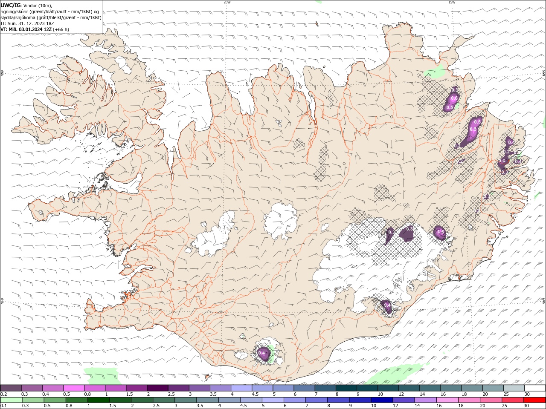Pick the slate blue 6 swatch in top legend row
This screenshot has height=409, width=546.
(304, 388)
